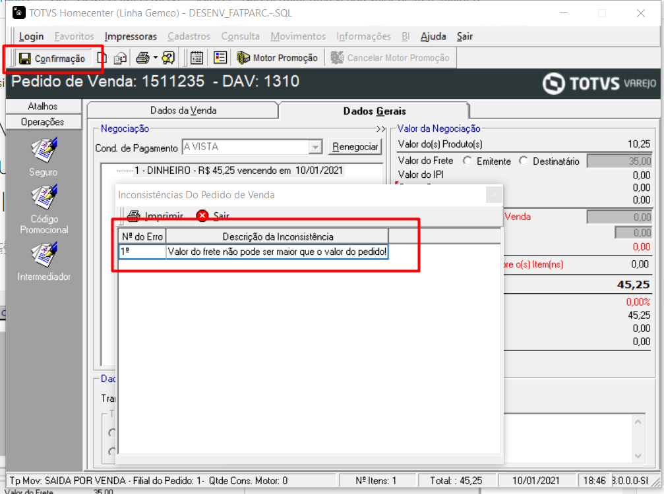Select the Emitente freight radio button
This screenshot has width=664, height=494.
point(468,161)
